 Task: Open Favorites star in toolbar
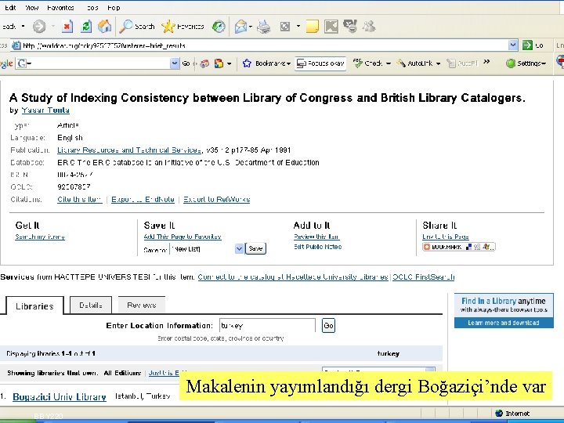pos(183,27)
